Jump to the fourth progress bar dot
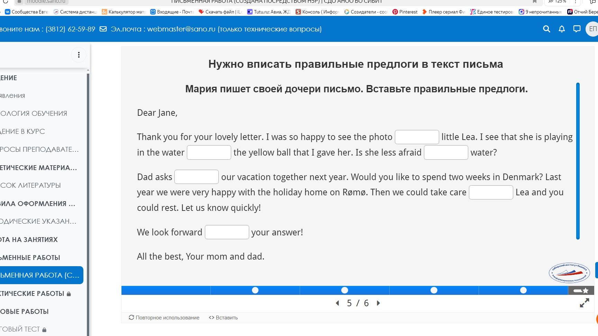This screenshot has width=598, height=336. 523,290
